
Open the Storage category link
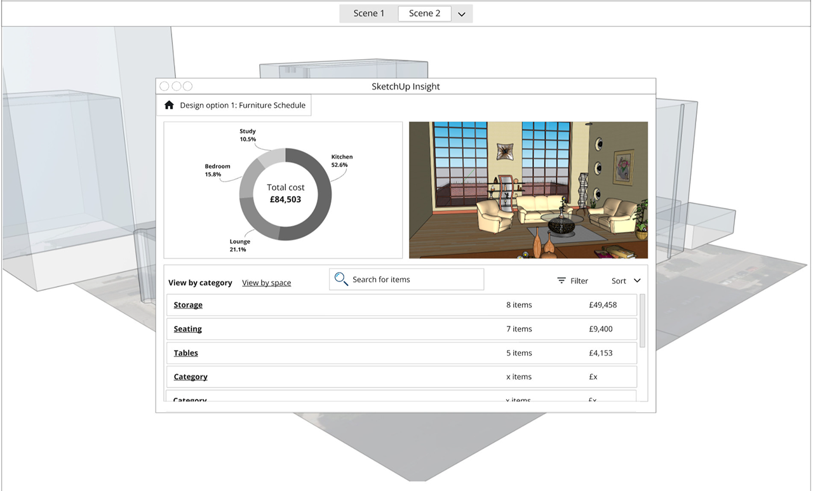(x=188, y=305)
